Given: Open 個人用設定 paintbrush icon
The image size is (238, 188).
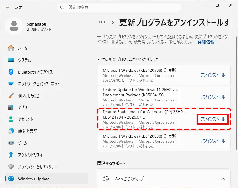Looking at the screenshot, I should pyautogui.click(x=11, y=95).
